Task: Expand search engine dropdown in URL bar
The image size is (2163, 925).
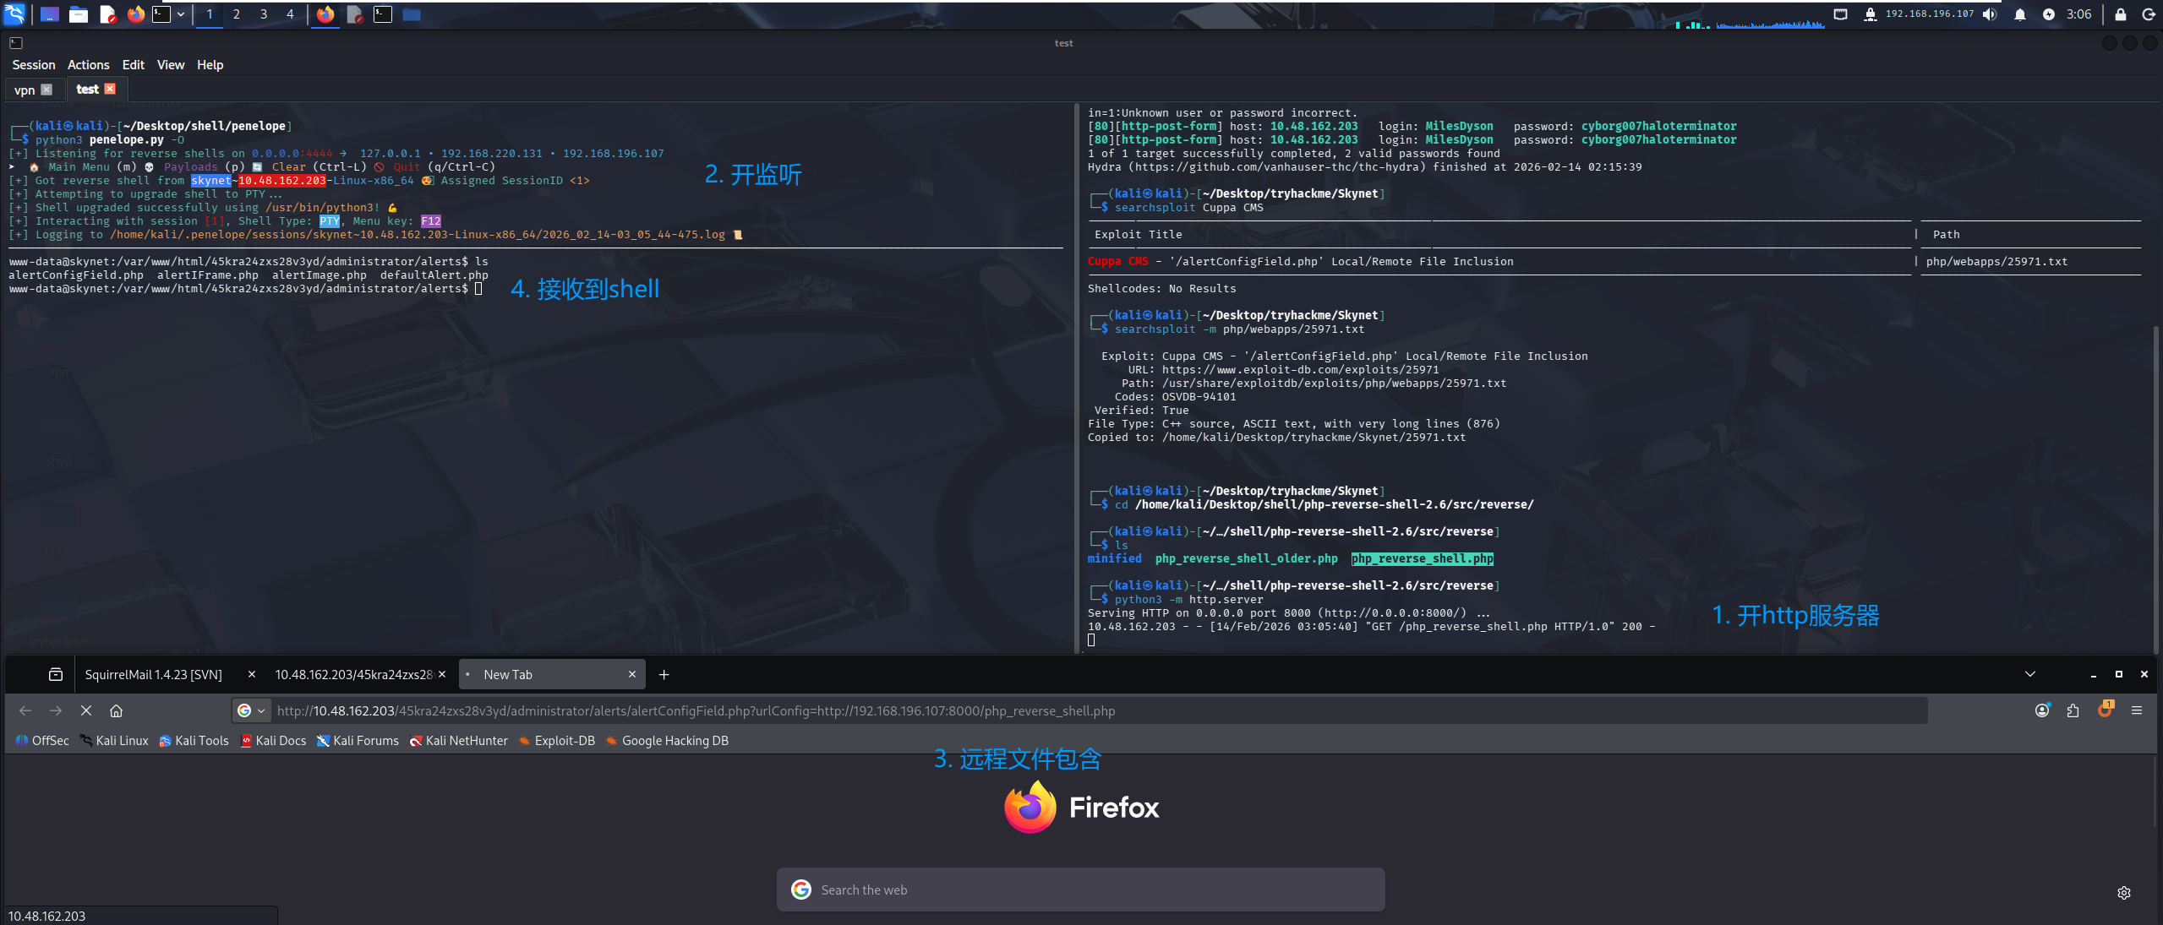Action: click(261, 710)
